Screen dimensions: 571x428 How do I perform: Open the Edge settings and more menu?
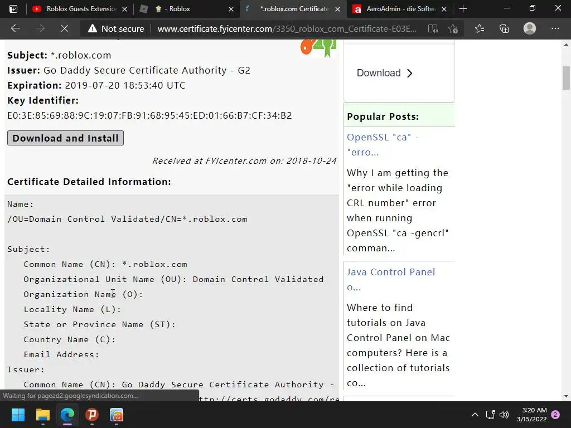coord(555,28)
